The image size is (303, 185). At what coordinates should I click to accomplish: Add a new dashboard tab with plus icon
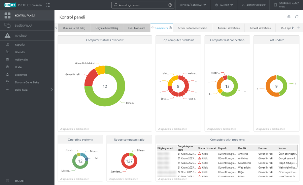(x=298, y=28)
